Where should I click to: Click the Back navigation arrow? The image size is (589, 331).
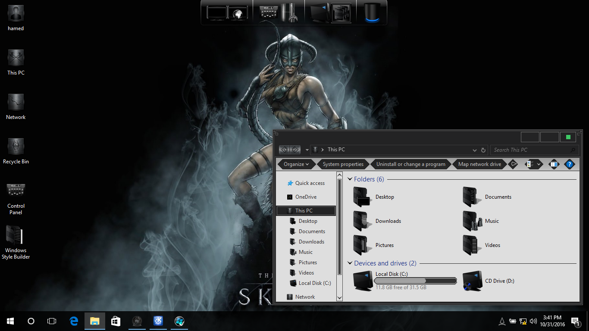[x=284, y=150]
